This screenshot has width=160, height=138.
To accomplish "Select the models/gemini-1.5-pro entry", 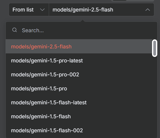I will (39, 89).
